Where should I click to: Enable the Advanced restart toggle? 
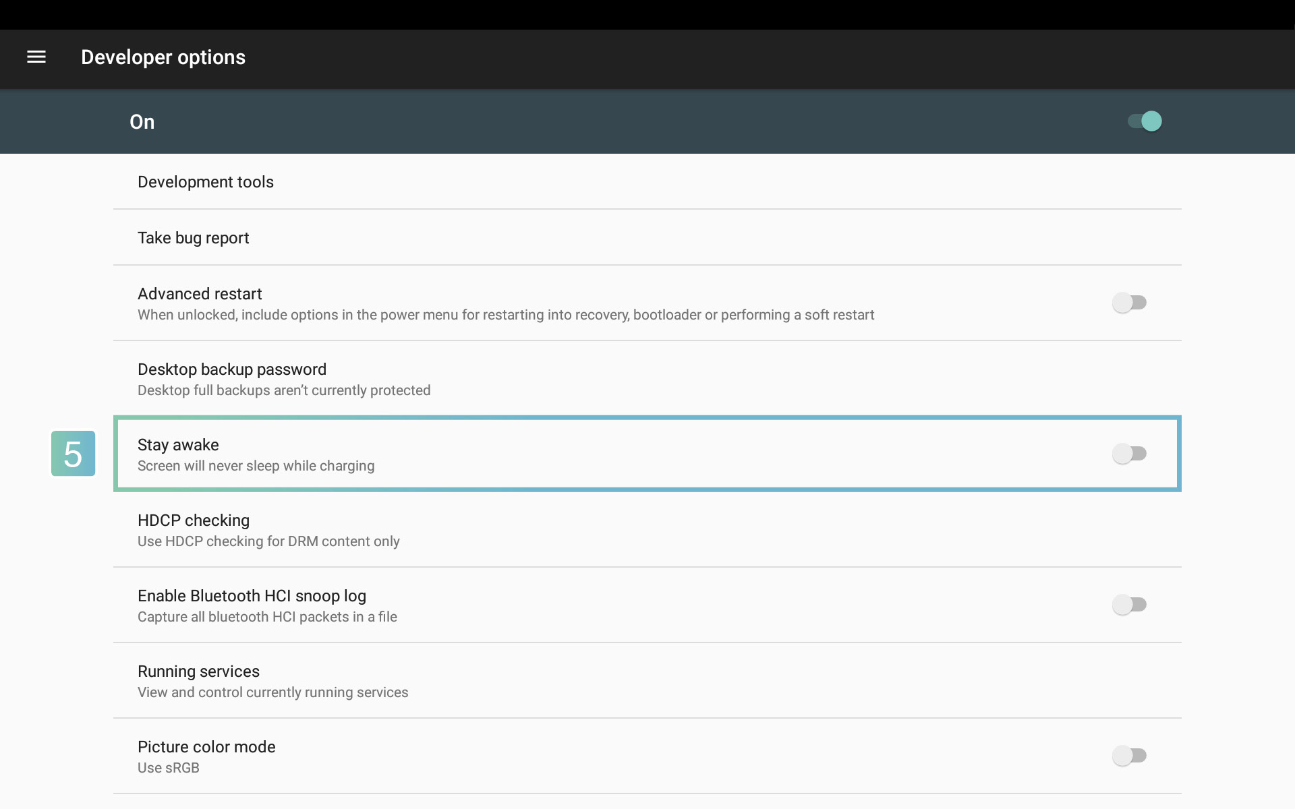[1130, 303]
